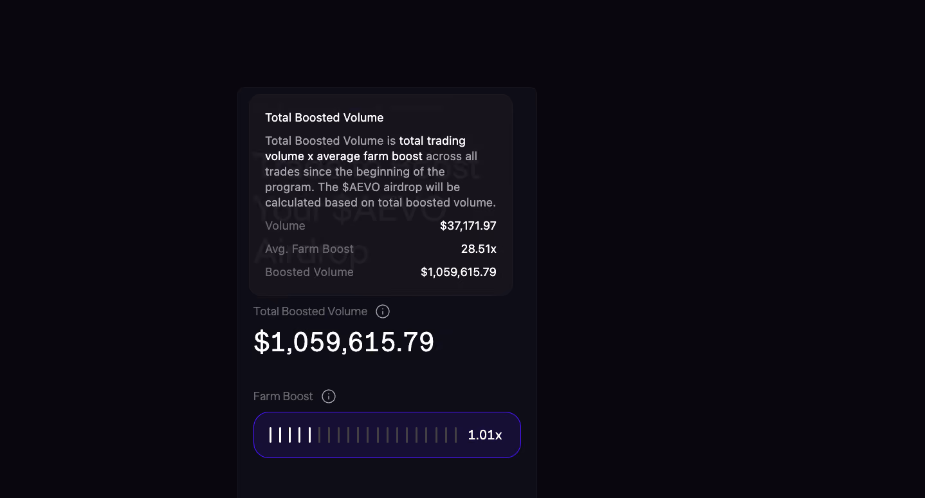This screenshot has height=498, width=925.
Task: Click the Farm Boost meter bar
Action: (387, 435)
